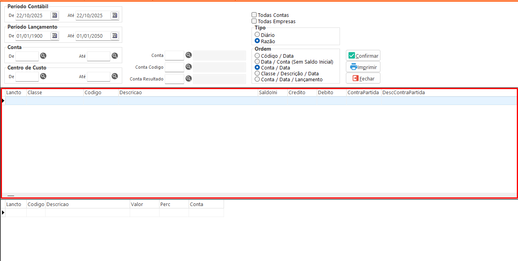Choose Código / Data ordering
518x261 pixels.
tap(257, 56)
